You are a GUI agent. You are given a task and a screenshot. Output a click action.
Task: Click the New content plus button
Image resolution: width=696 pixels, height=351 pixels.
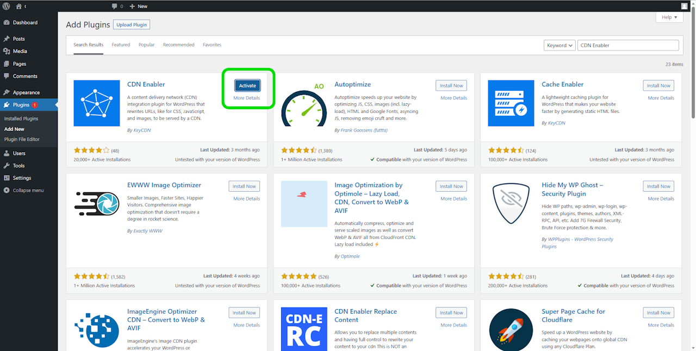tap(139, 6)
